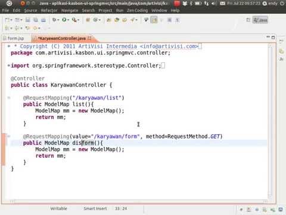
Task: Open the File menu
Action: (5, 10)
